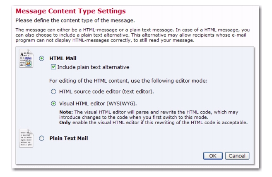Click the HTML source code editor label text

(x=106, y=91)
